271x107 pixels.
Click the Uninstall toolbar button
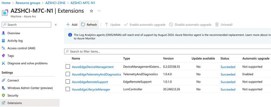pos(224,25)
